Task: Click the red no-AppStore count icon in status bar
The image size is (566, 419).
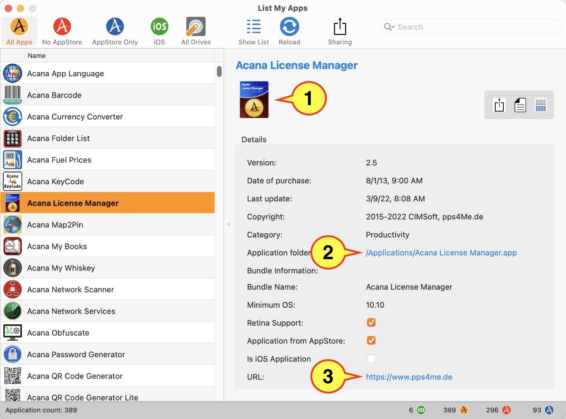Action: point(507,410)
